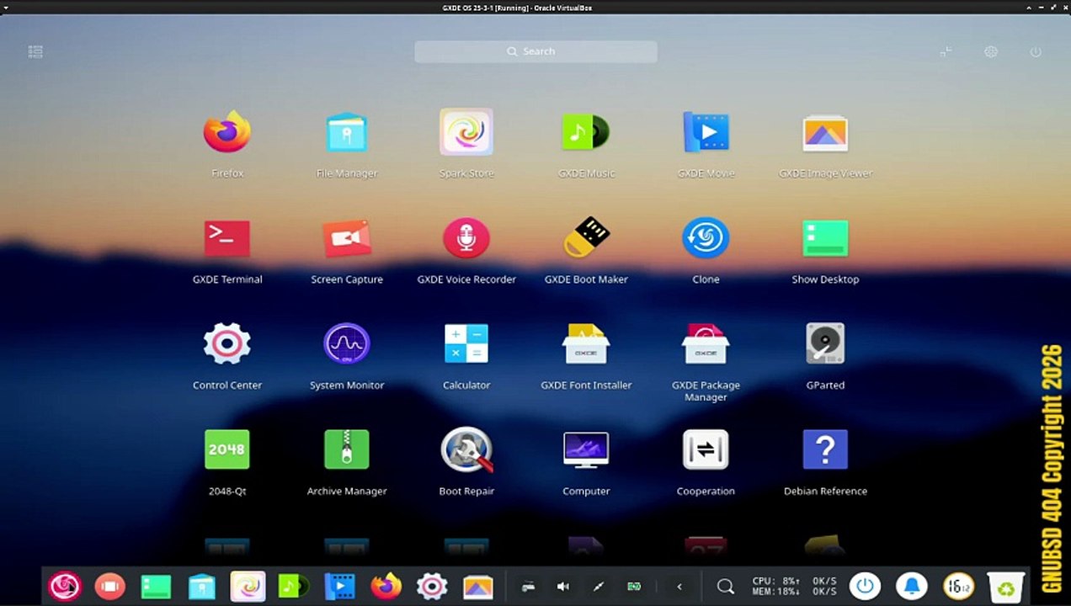Open Archive Manager
This screenshot has height=606, width=1071.
coord(347,449)
